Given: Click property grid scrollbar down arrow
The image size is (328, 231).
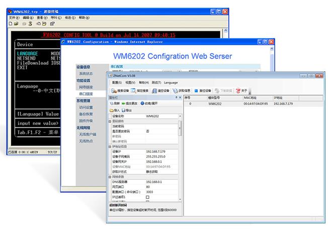Looking at the screenshot, I should click(x=180, y=199).
